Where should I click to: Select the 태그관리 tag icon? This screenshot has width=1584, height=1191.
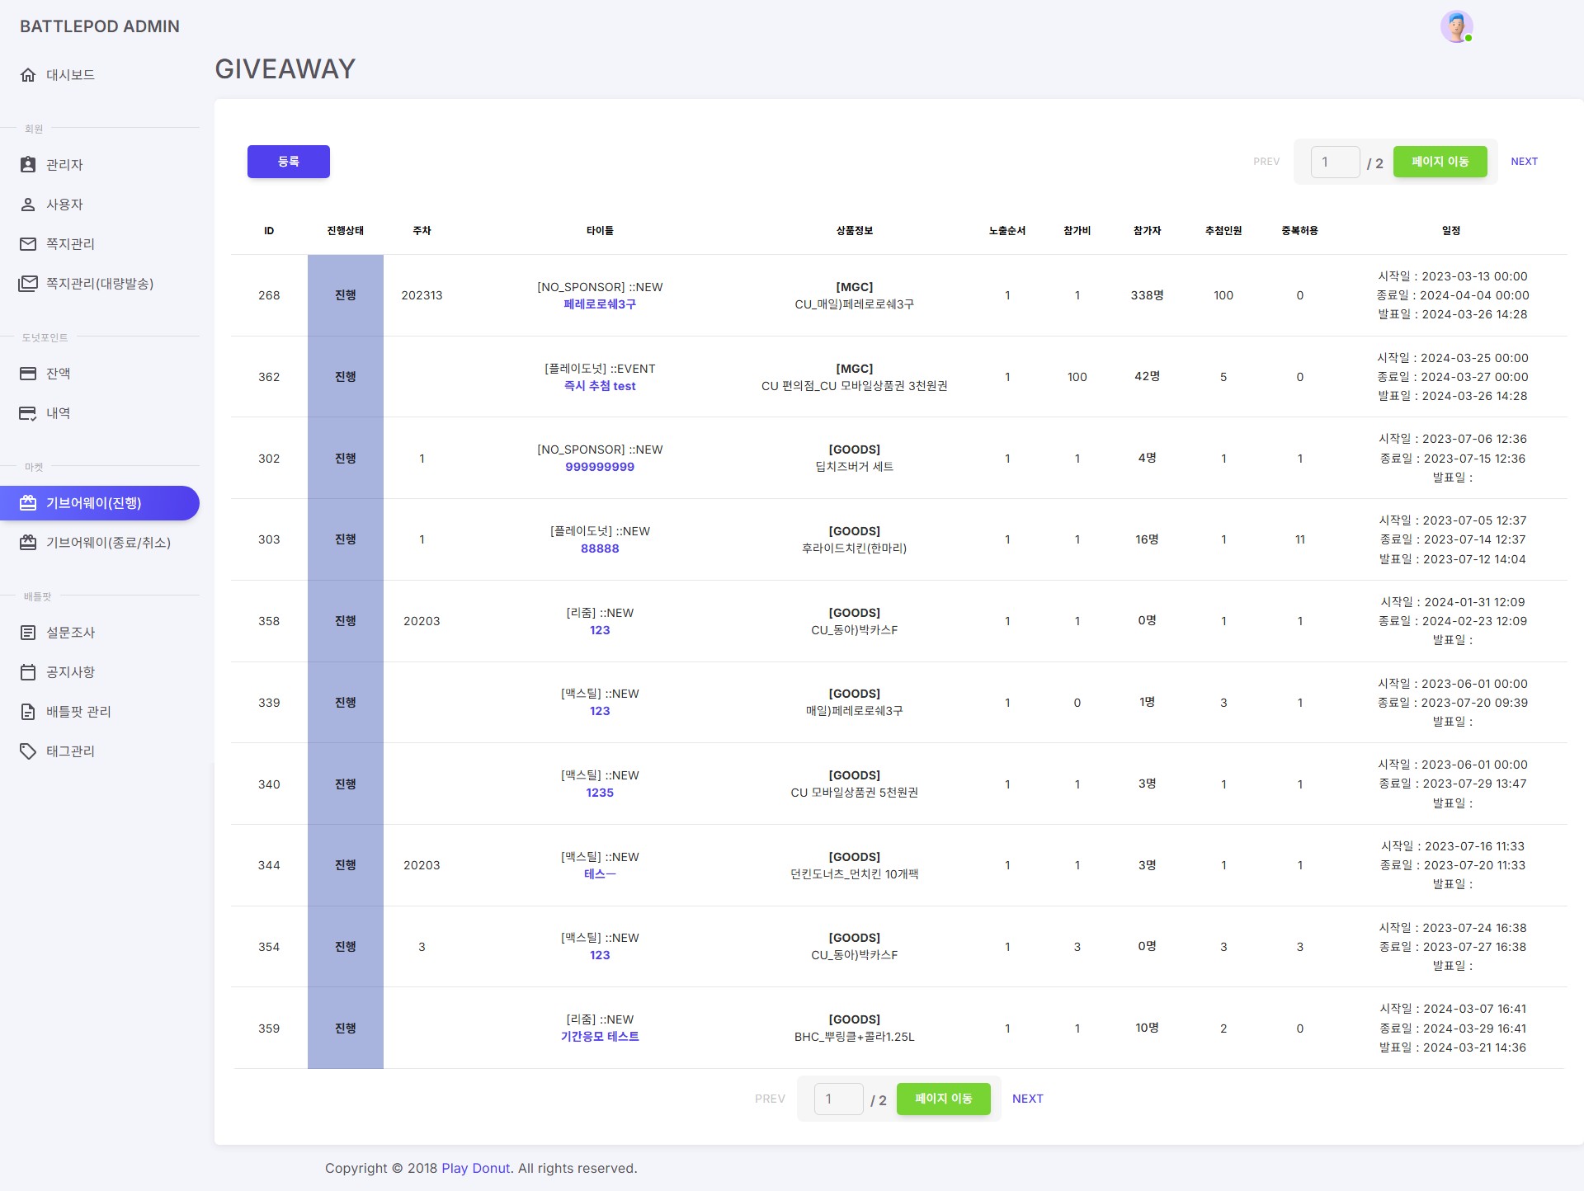(29, 751)
